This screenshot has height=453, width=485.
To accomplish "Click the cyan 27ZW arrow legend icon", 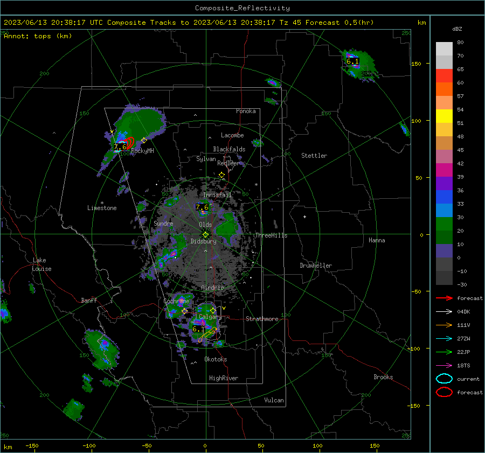I will coord(444,339).
